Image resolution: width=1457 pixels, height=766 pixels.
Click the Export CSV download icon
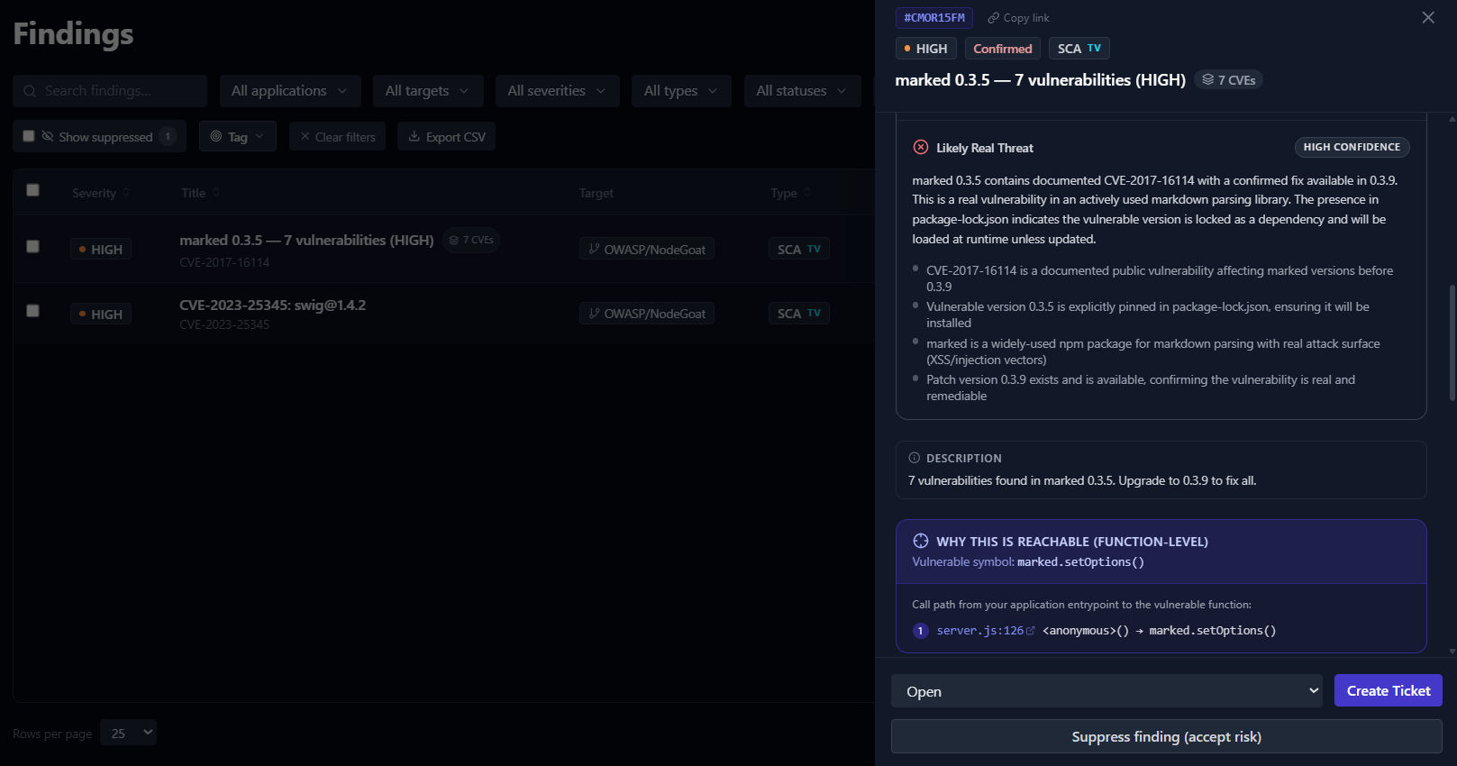[414, 136]
